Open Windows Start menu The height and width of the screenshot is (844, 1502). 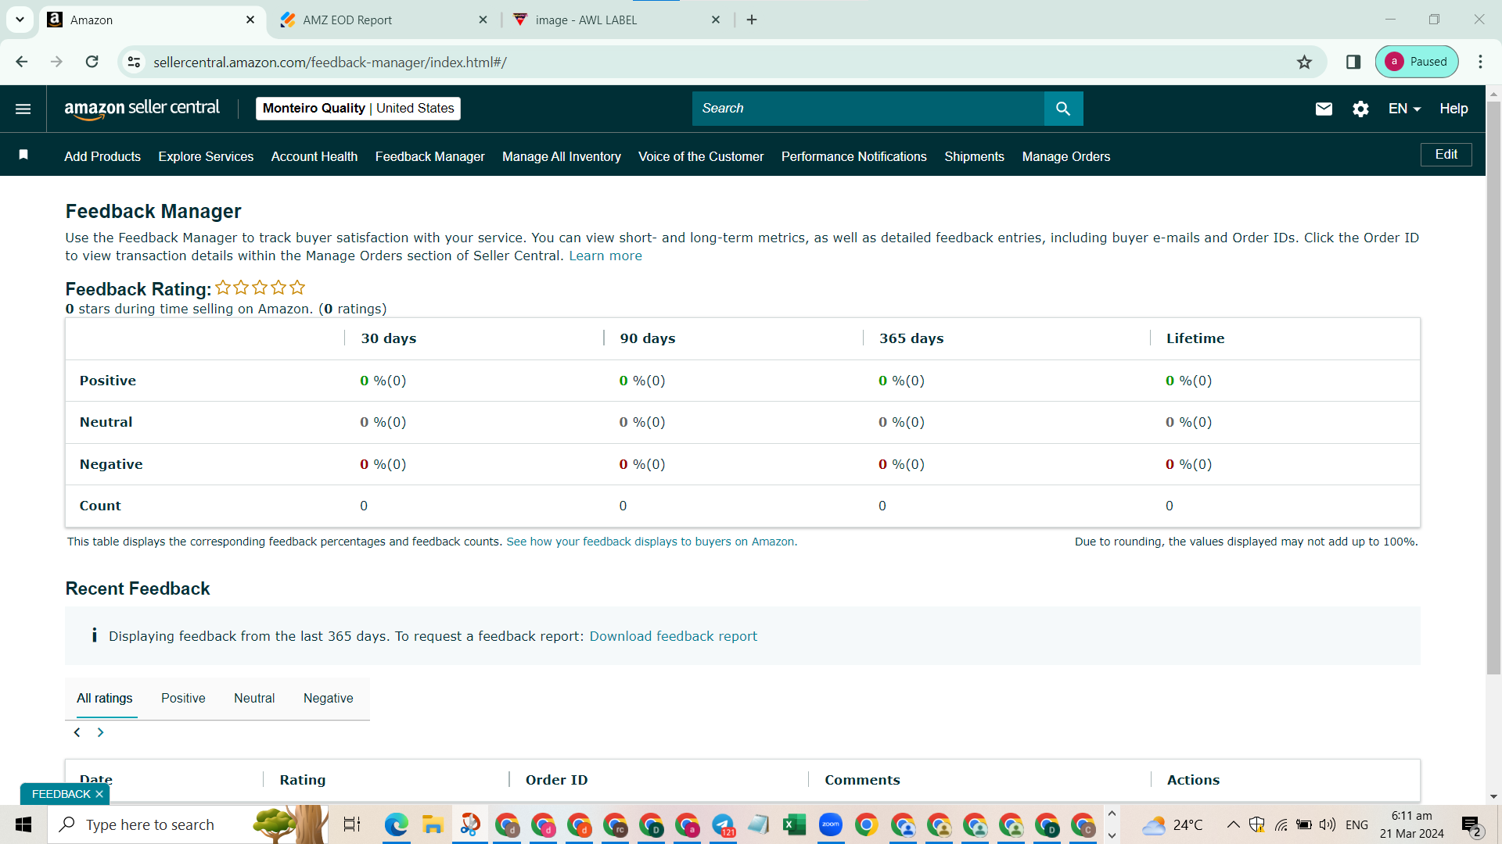pyautogui.click(x=23, y=824)
